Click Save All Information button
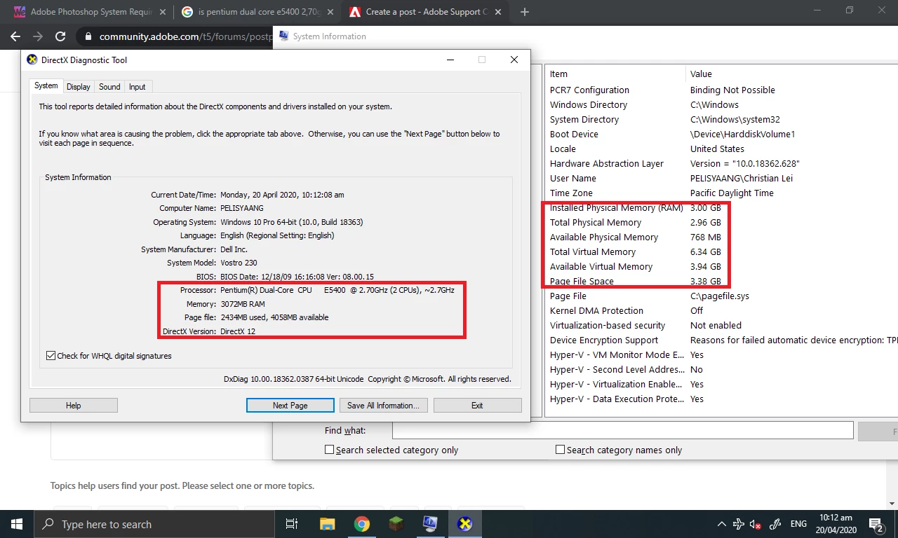Viewport: 898px width, 538px height. (383, 406)
